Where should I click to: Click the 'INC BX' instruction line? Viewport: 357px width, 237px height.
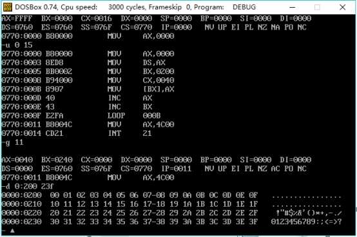pyautogui.click(x=77, y=107)
